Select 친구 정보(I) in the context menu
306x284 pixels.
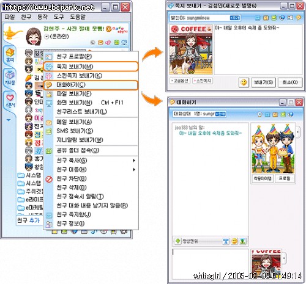[91, 224]
